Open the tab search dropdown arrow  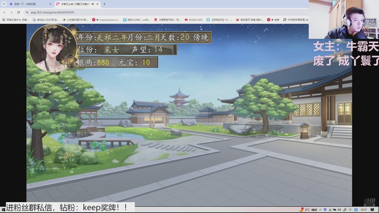pos(4,4)
